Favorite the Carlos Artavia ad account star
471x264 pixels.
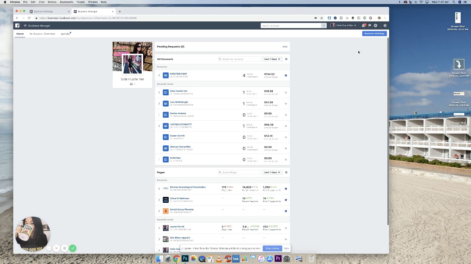[x=286, y=115]
